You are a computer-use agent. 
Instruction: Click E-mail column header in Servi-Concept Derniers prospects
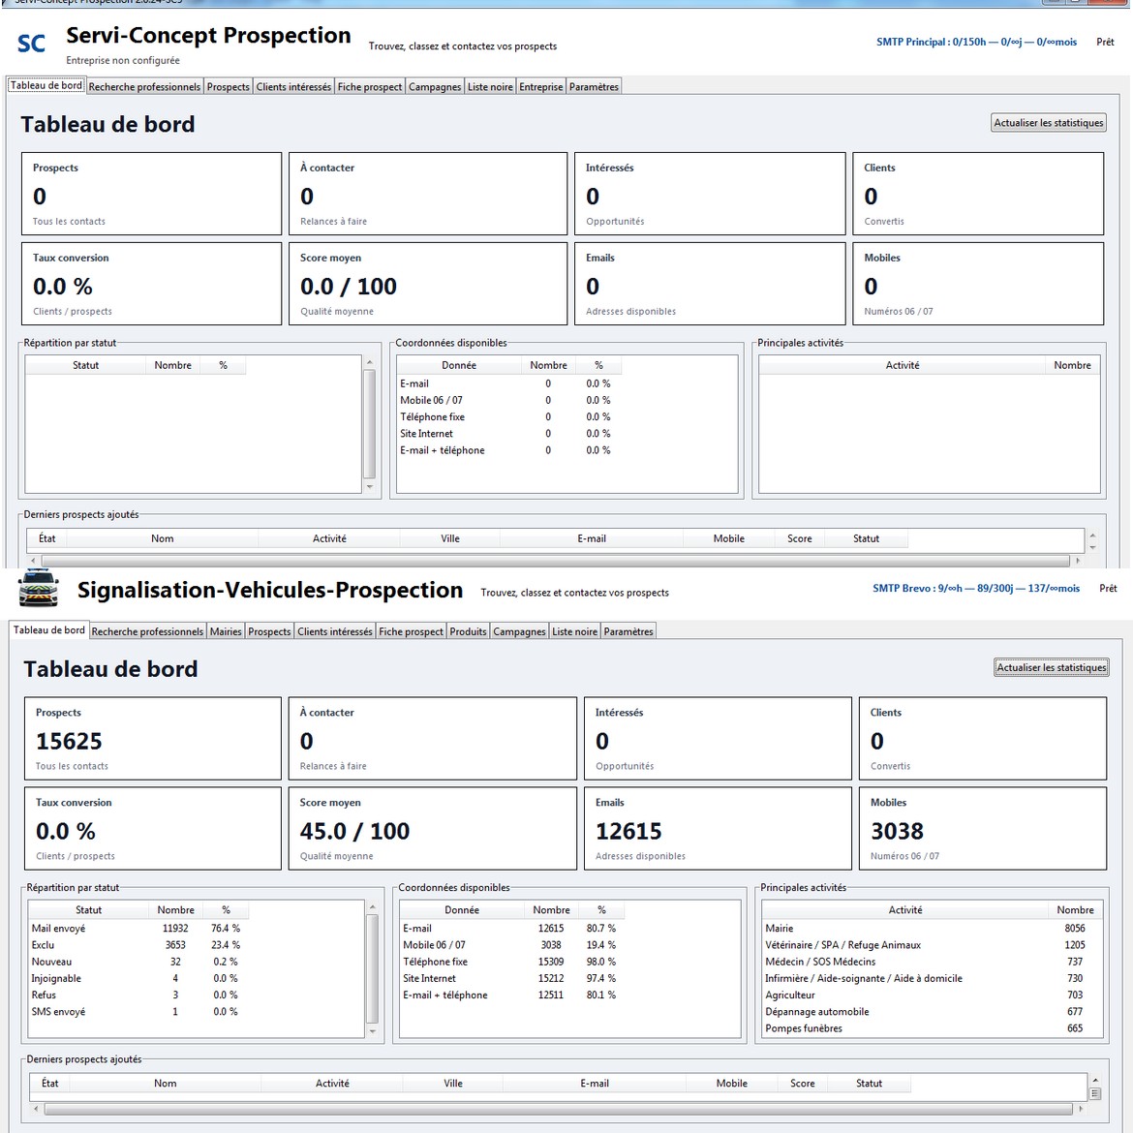(591, 538)
